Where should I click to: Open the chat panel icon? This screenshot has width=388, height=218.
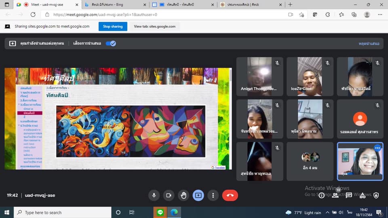click(349, 195)
